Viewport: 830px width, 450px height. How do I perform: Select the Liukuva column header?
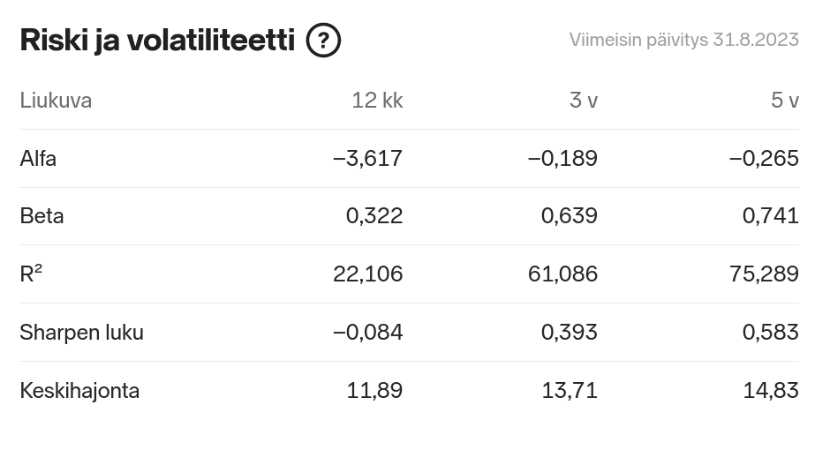tap(56, 101)
